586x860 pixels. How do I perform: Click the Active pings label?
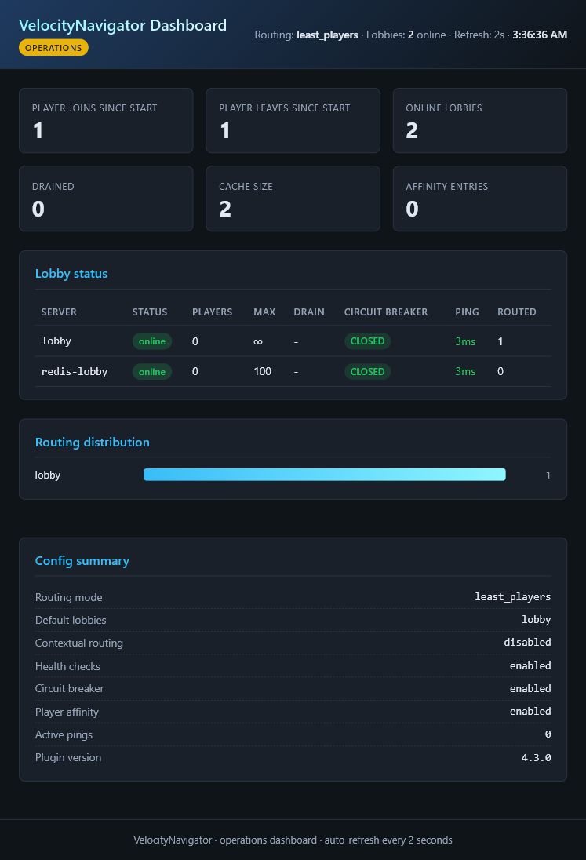pyautogui.click(x=64, y=735)
